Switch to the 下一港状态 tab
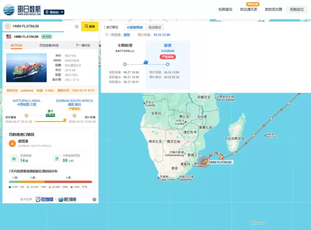 tap(83, 45)
